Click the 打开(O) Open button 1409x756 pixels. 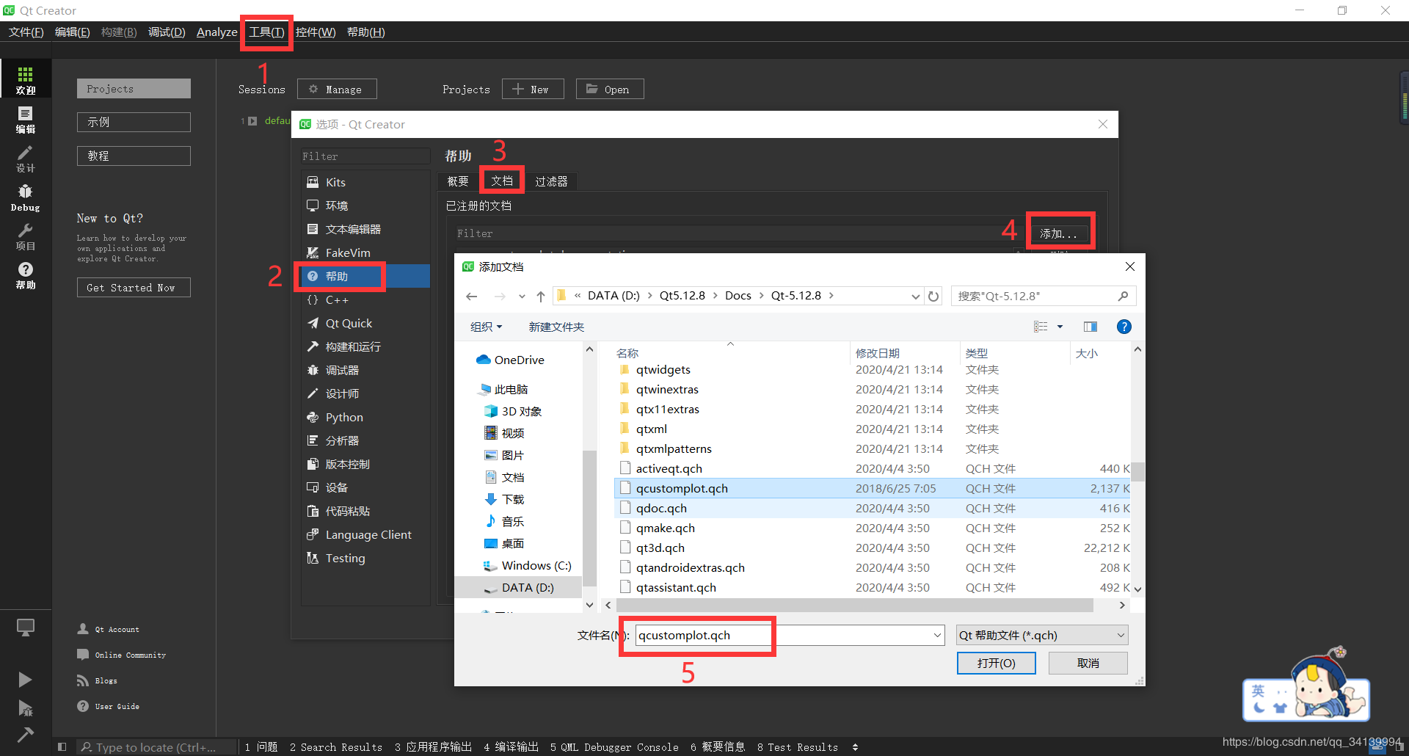point(996,663)
